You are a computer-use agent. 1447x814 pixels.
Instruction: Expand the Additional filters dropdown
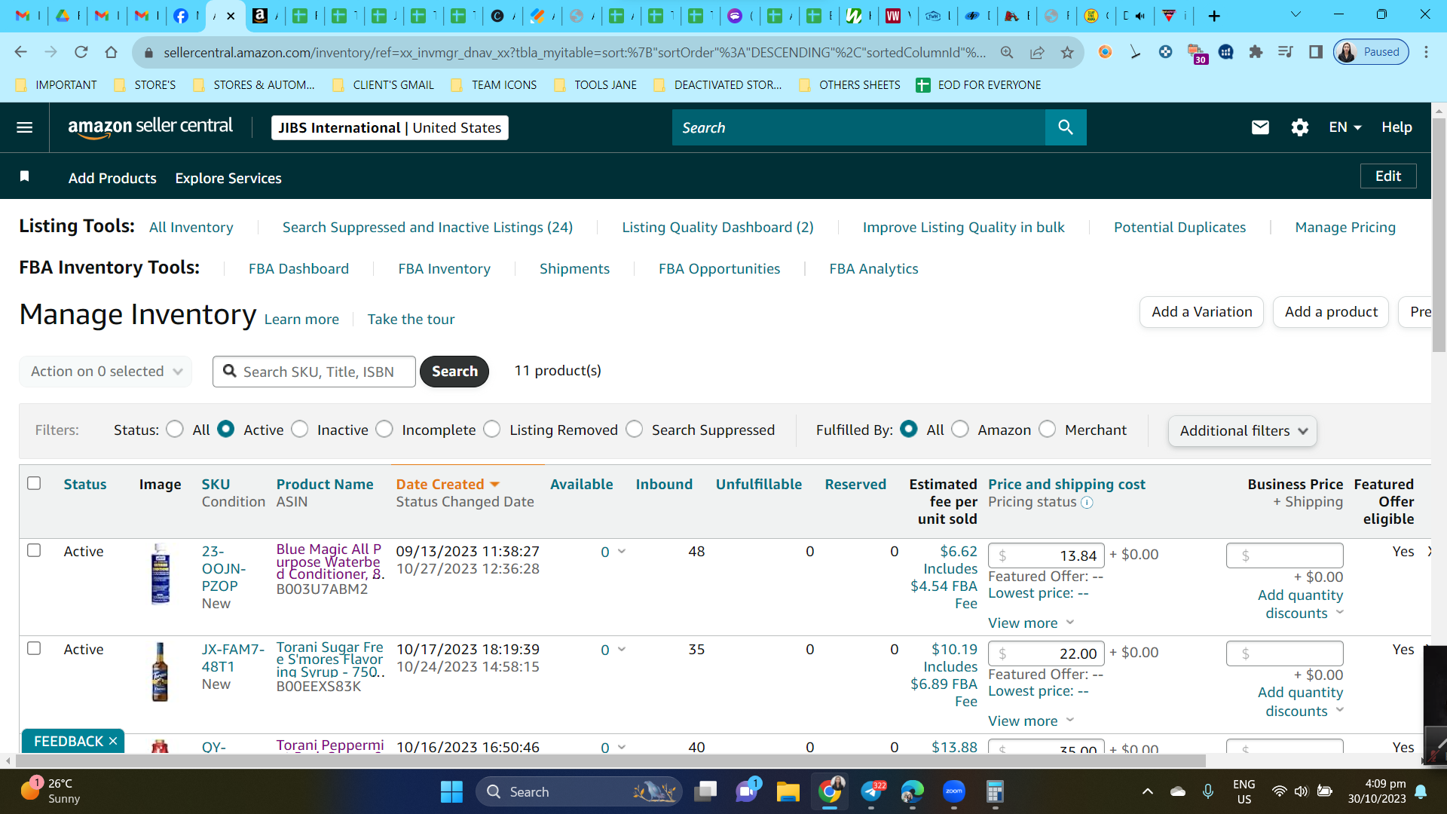1242,431
